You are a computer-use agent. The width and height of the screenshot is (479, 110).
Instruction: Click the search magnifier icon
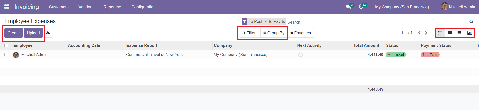[x=471, y=22]
